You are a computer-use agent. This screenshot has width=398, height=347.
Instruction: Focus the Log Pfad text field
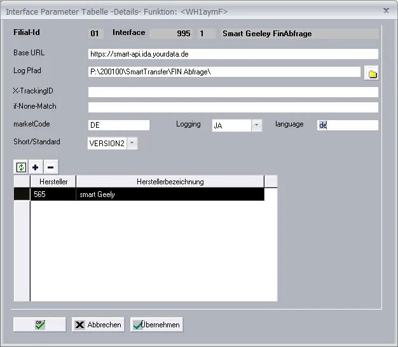coord(224,72)
